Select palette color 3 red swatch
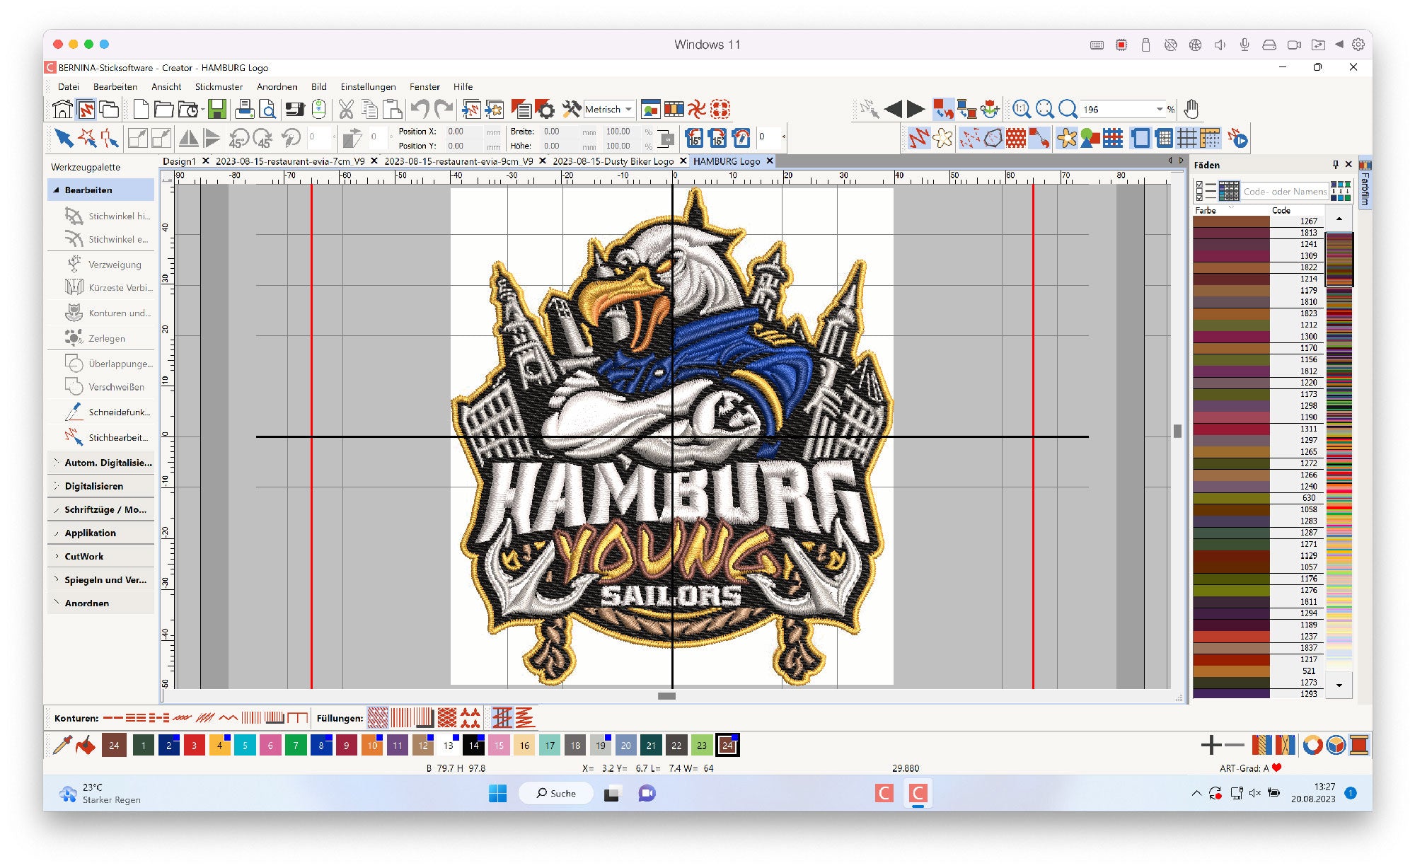Screen dimensions: 1415x868 click(194, 745)
